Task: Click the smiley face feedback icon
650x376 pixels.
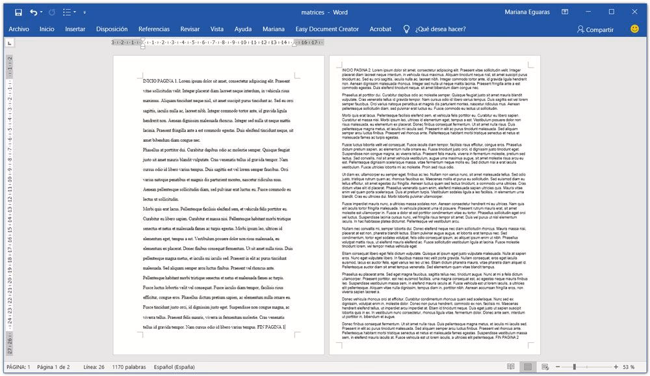Action: 634,29
